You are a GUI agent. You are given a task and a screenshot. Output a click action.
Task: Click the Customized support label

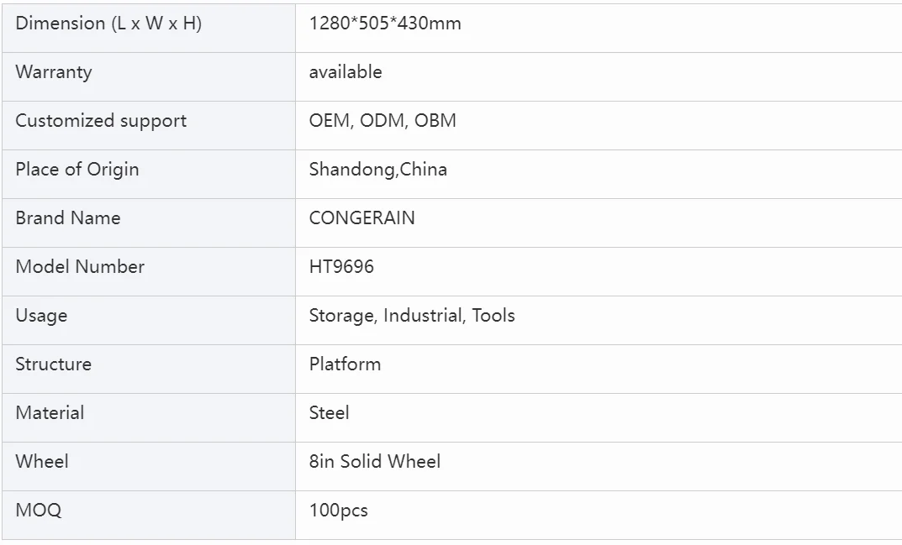[x=101, y=121]
